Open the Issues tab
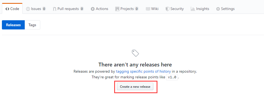Viewport: 264px width, 101px height. pos(36,9)
